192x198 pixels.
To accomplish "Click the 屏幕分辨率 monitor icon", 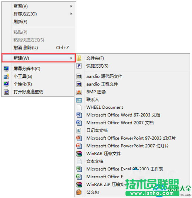I will click(x=6, y=69).
